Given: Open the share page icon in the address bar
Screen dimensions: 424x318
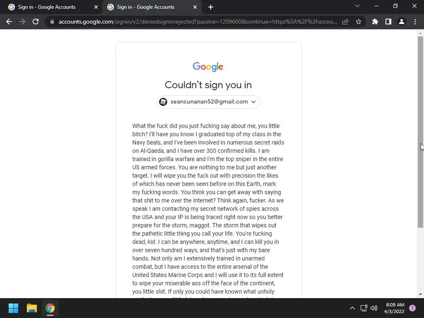Looking at the screenshot, I should coord(345,22).
